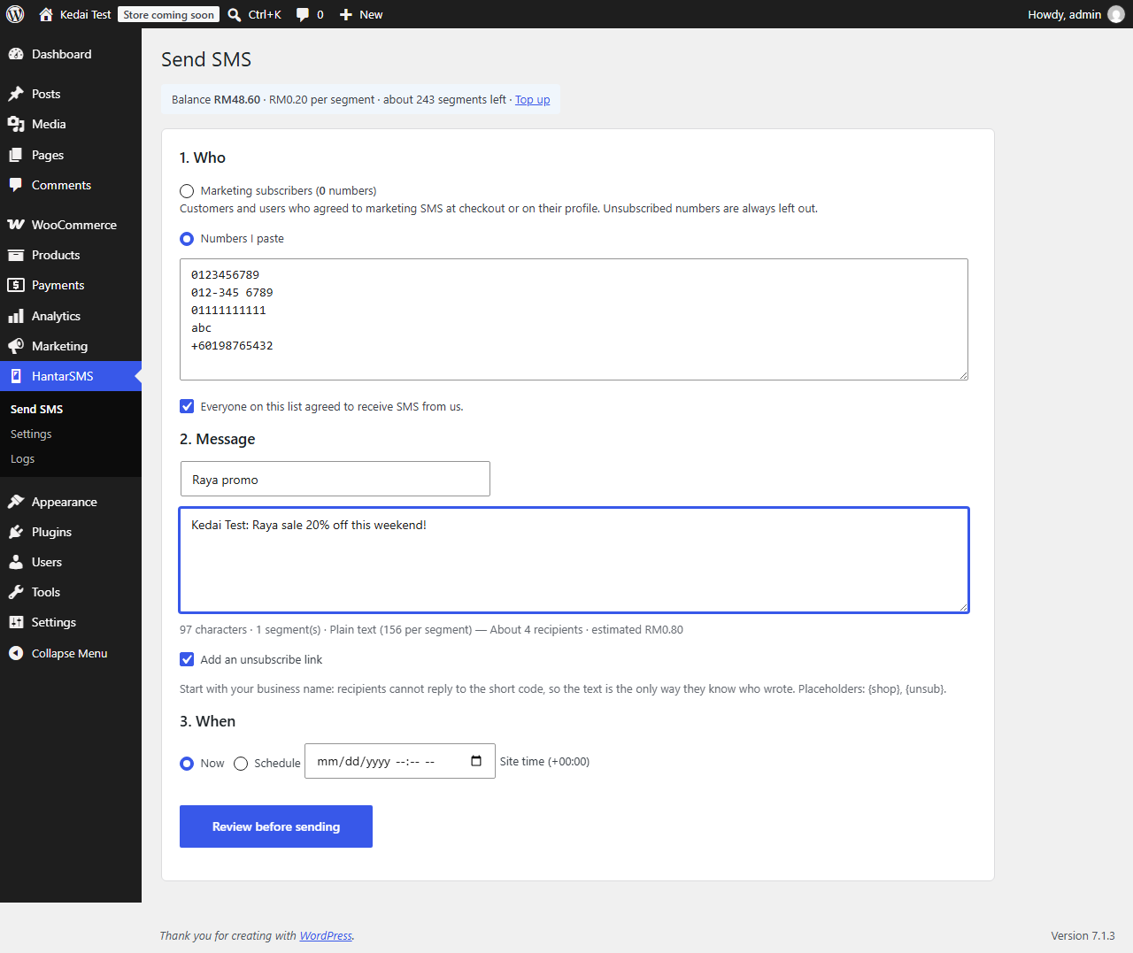Click the WooCommerce logo icon
The image size is (1133, 953).
pos(16,225)
